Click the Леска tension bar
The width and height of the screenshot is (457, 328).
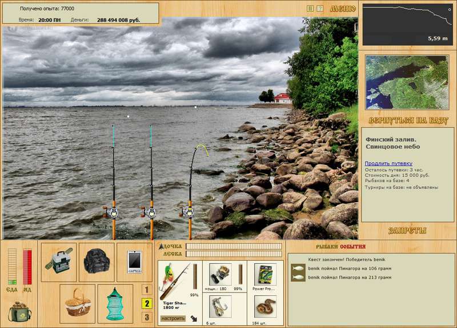(x=234, y=254)
